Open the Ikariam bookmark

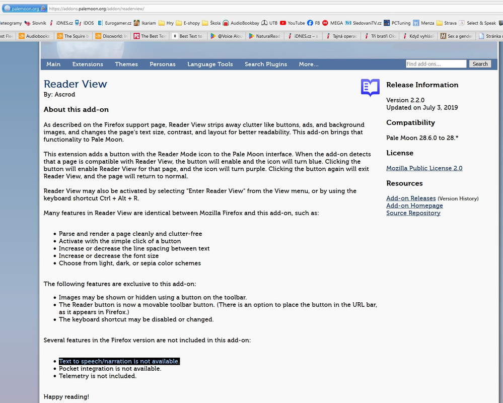point(145,23)
